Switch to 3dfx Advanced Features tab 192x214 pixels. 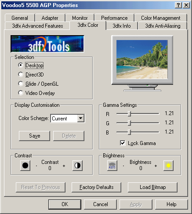coord(37,26)
